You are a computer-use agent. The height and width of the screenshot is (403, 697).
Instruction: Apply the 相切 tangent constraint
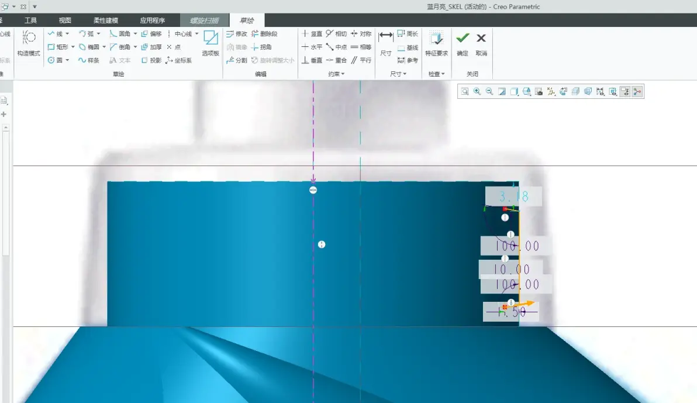tap(336, 34)
